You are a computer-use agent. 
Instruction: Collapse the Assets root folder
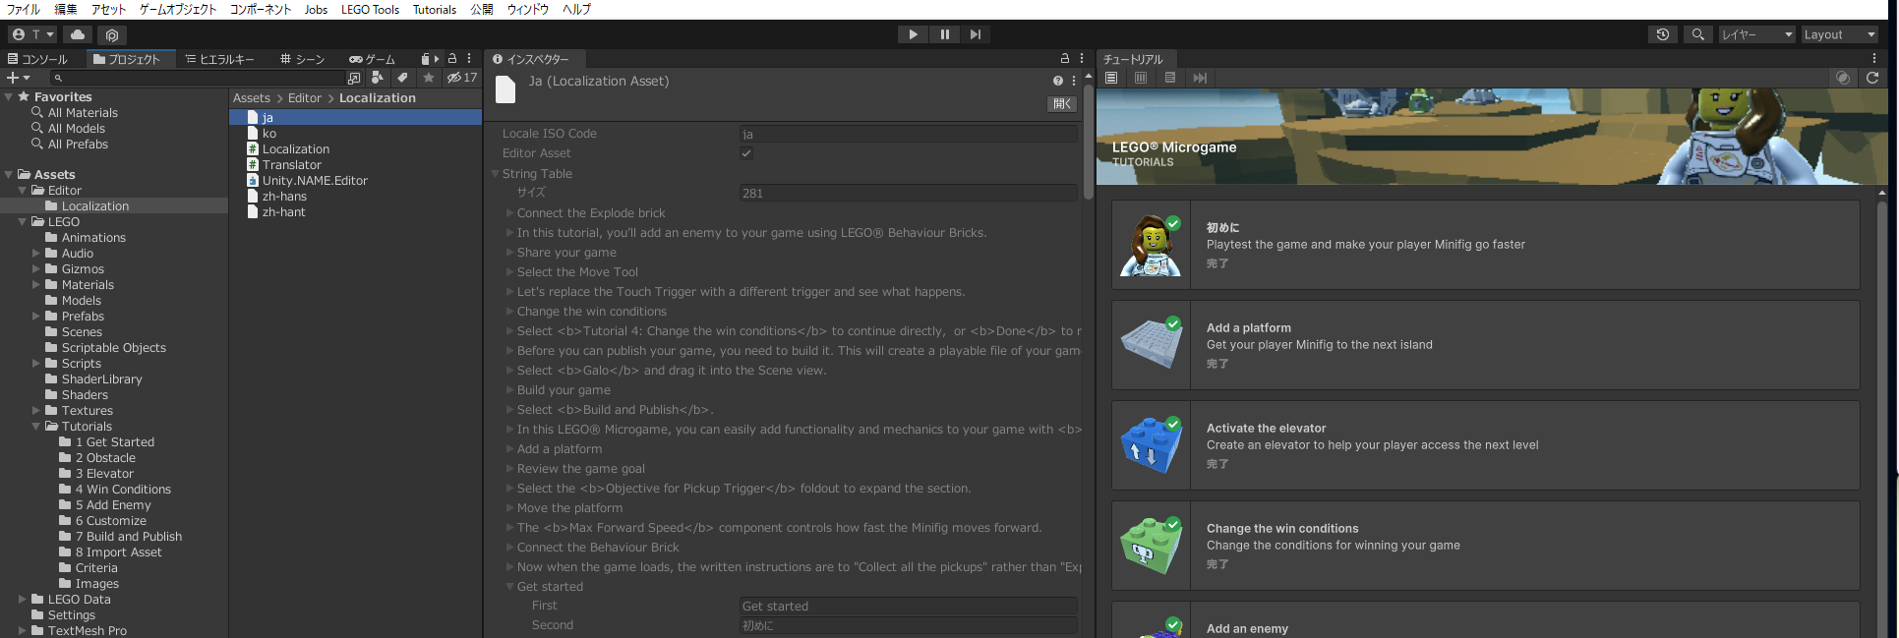[9, 175]
